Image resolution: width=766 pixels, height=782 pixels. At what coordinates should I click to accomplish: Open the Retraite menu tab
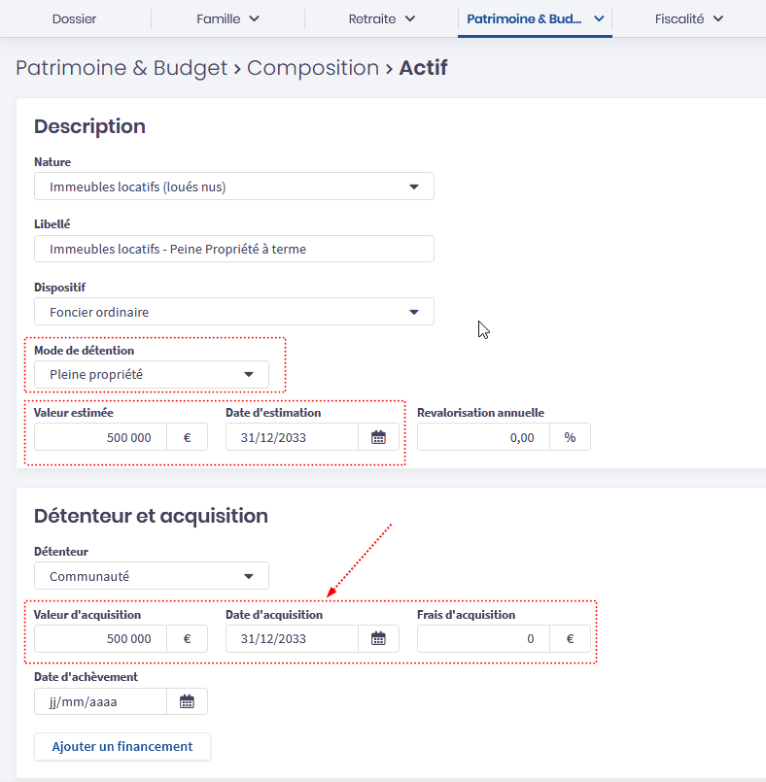[x=381, y=18]
